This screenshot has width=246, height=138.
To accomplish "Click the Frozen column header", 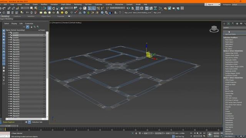I will (x=43, y=30).
